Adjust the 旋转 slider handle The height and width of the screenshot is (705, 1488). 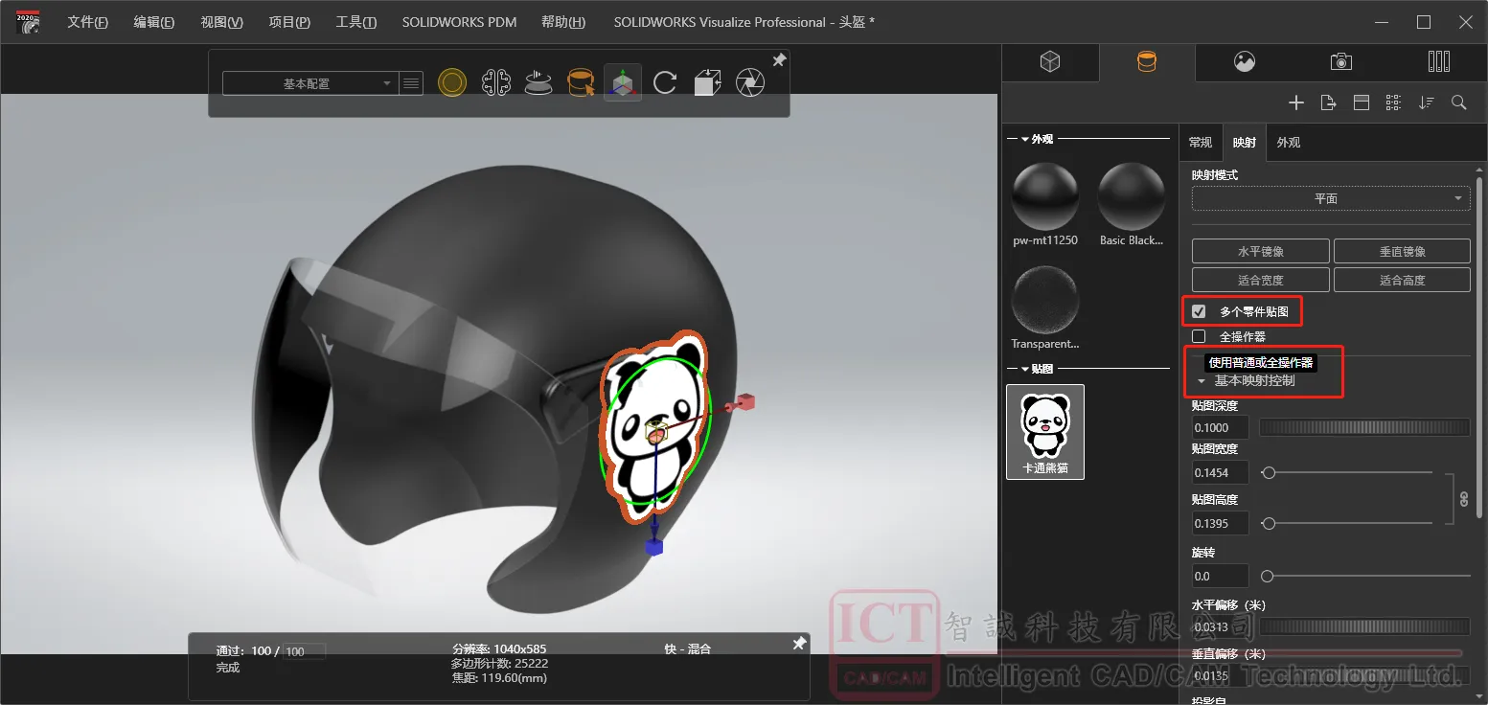1267,576
